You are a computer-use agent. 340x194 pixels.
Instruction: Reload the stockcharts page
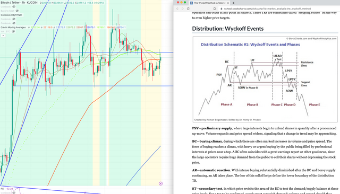(188, 8)
